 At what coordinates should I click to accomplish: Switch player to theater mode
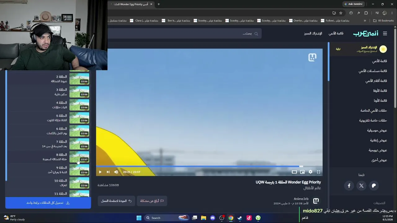(x=294, y=172)
